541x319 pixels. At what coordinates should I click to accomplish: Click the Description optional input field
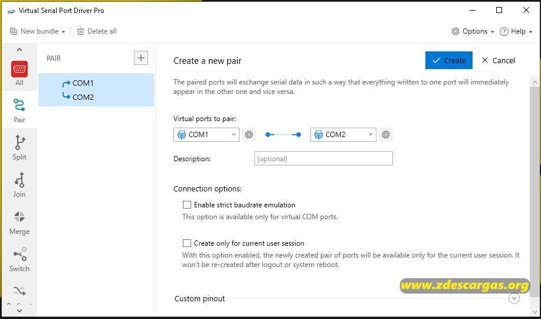[323, 158]
